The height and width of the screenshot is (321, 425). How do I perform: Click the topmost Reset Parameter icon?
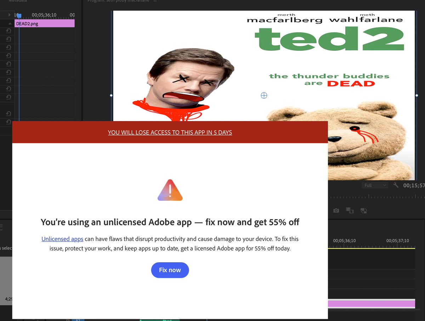tap(8, 31)
